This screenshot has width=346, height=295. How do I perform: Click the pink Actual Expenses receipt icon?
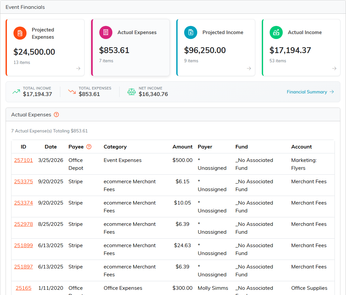click(106, 32)
